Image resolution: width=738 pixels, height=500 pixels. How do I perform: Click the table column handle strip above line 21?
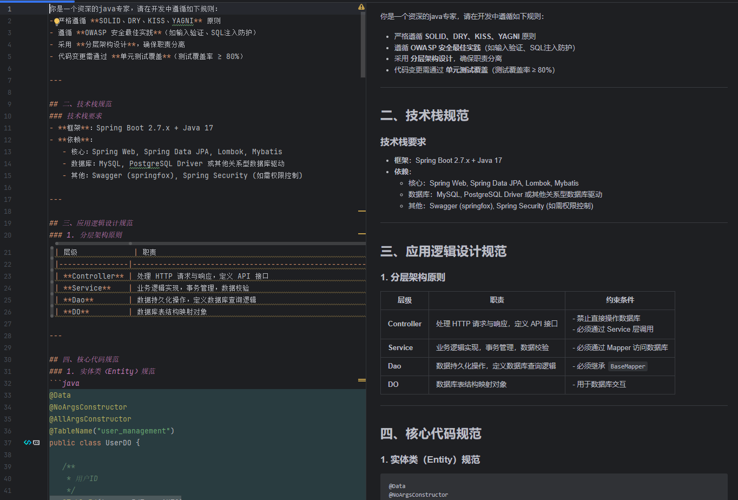click(x=211, y=244)
